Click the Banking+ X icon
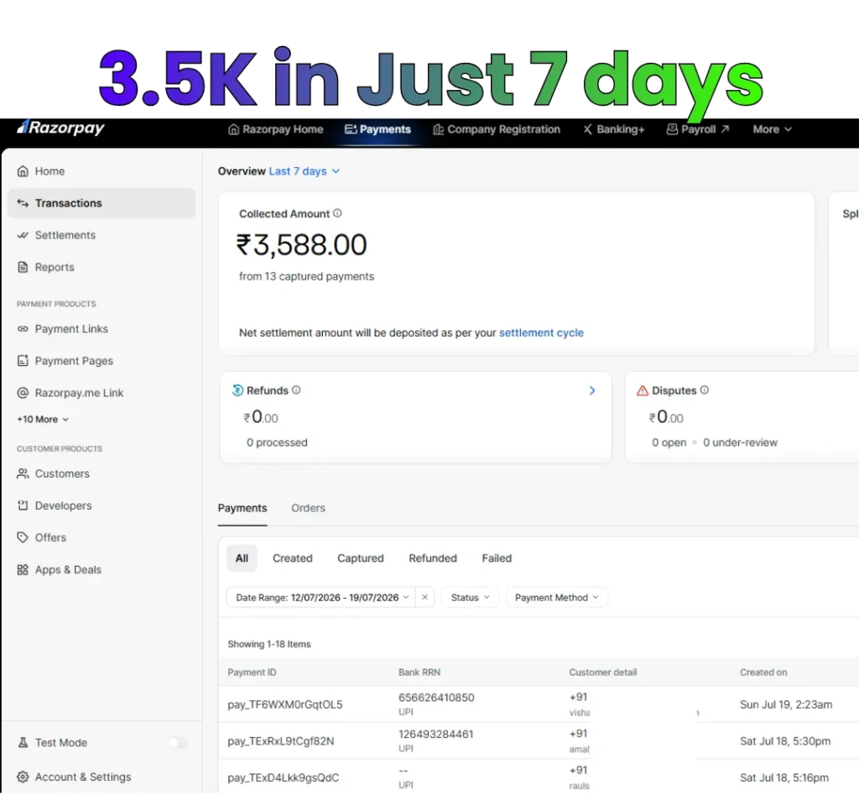Viewport: 859px width, 796px height. tap(587, 129)
